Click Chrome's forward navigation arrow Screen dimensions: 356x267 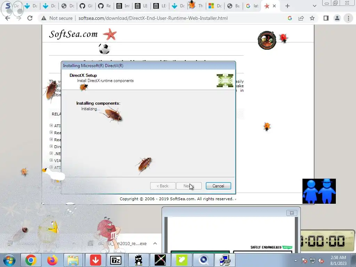19,18
